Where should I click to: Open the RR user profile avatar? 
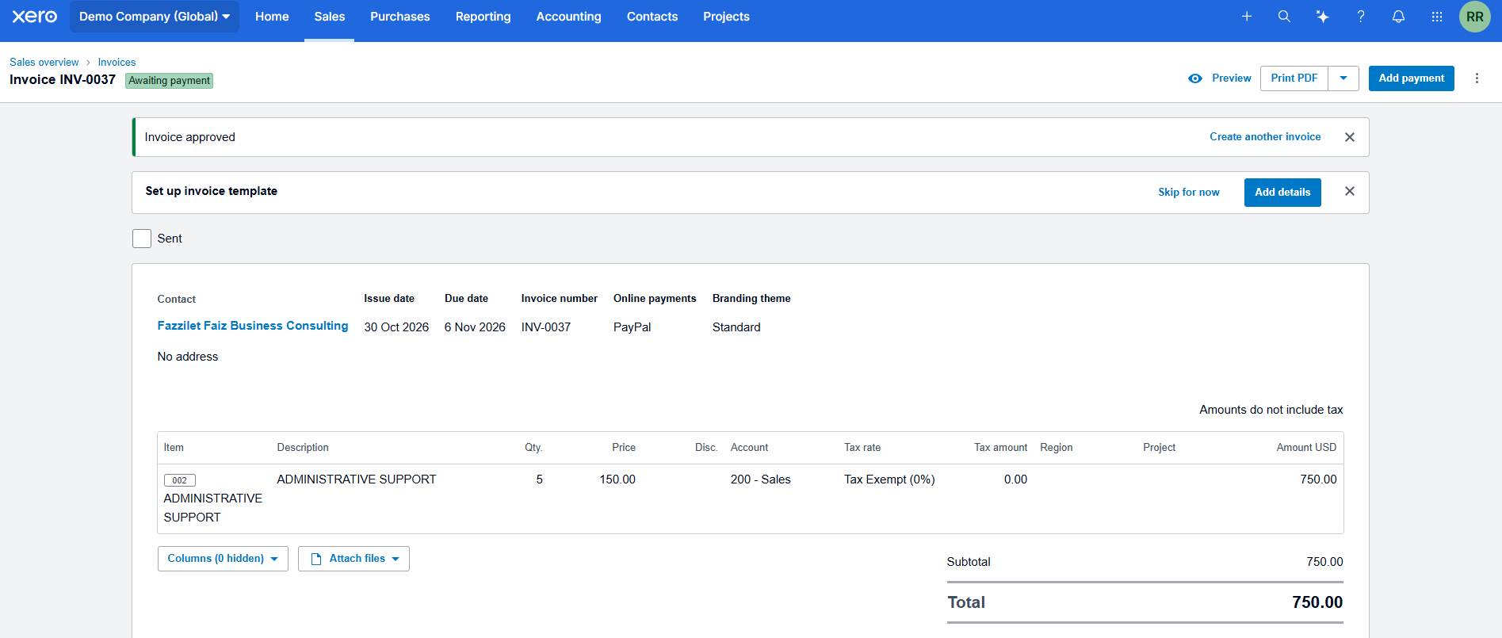coord(1474,17)
